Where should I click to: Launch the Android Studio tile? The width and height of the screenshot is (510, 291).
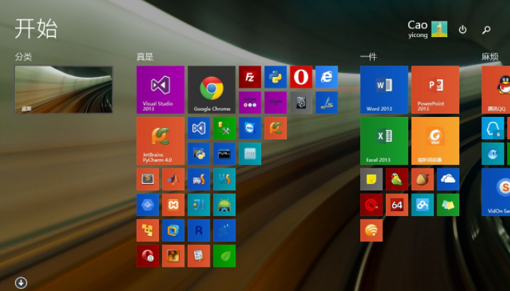(x=225, y=205)
